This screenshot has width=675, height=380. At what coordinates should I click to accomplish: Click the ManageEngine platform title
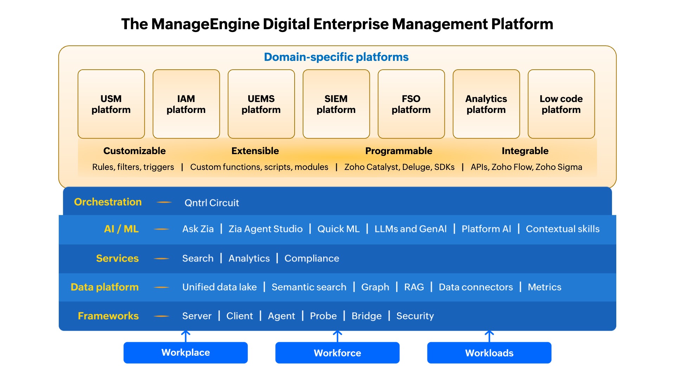pyautogui.click(x=337, y=24)
